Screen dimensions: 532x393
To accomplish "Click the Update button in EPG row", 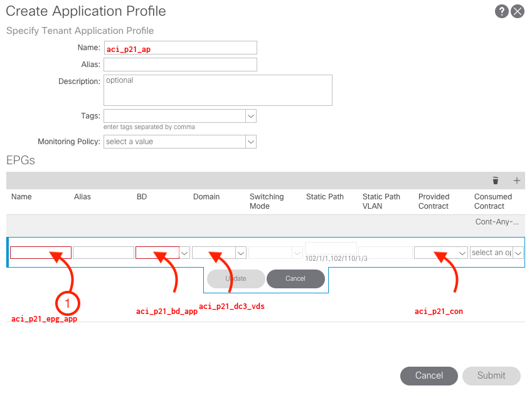I will [236, 279].
